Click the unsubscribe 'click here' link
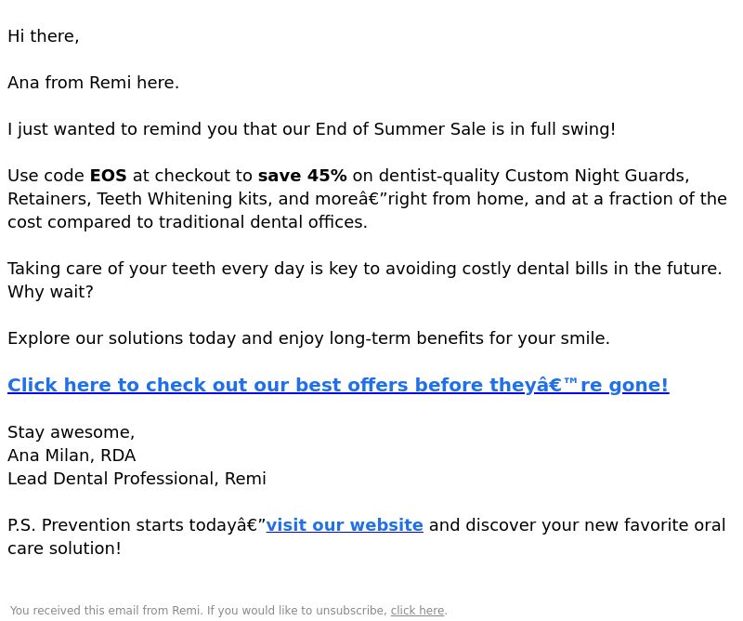 coord(417,611)
